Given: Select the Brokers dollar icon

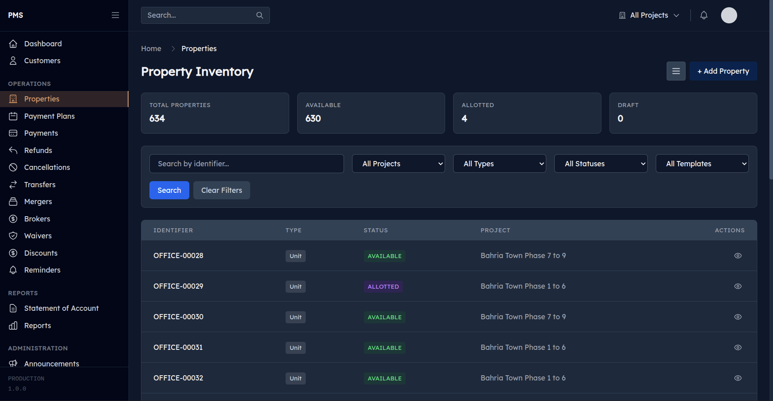Looking at the screenshot, I should click(13, 219).
